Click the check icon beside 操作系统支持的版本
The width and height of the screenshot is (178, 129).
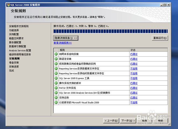click(x=56, y=83)
